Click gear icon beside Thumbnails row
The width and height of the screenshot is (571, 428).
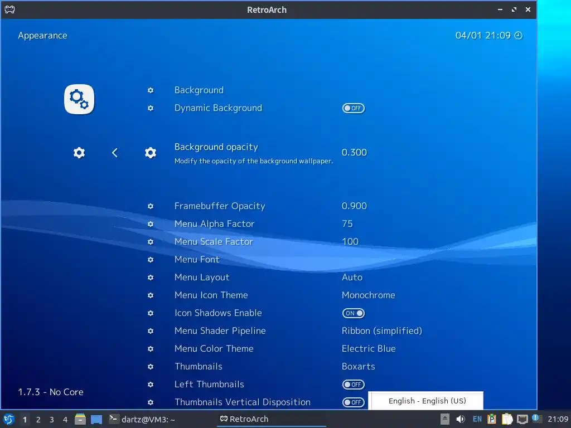(151, 367)
